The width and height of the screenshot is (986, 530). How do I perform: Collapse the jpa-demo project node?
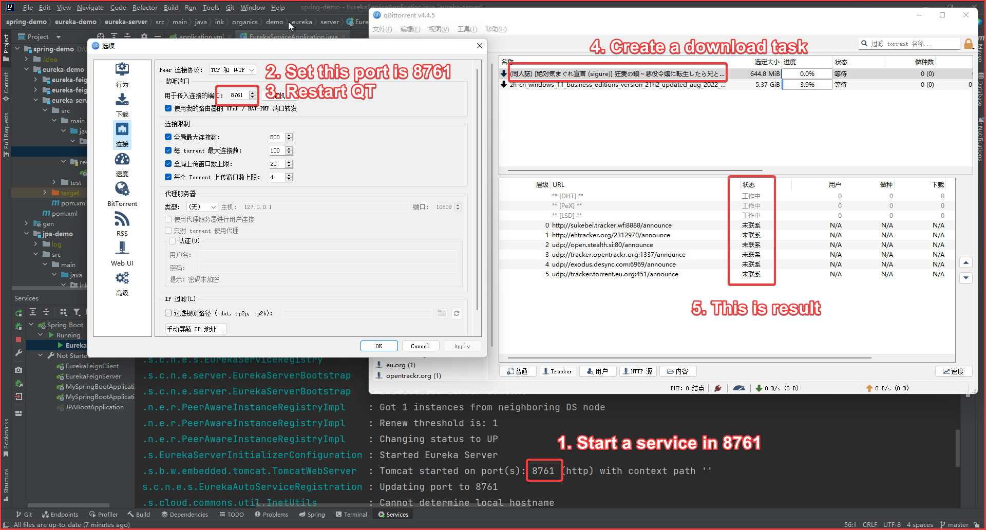click(26, 233)
